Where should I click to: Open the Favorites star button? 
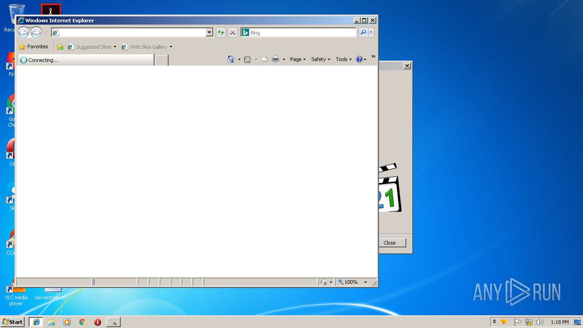pyautogui.click(x=34, y=46)
